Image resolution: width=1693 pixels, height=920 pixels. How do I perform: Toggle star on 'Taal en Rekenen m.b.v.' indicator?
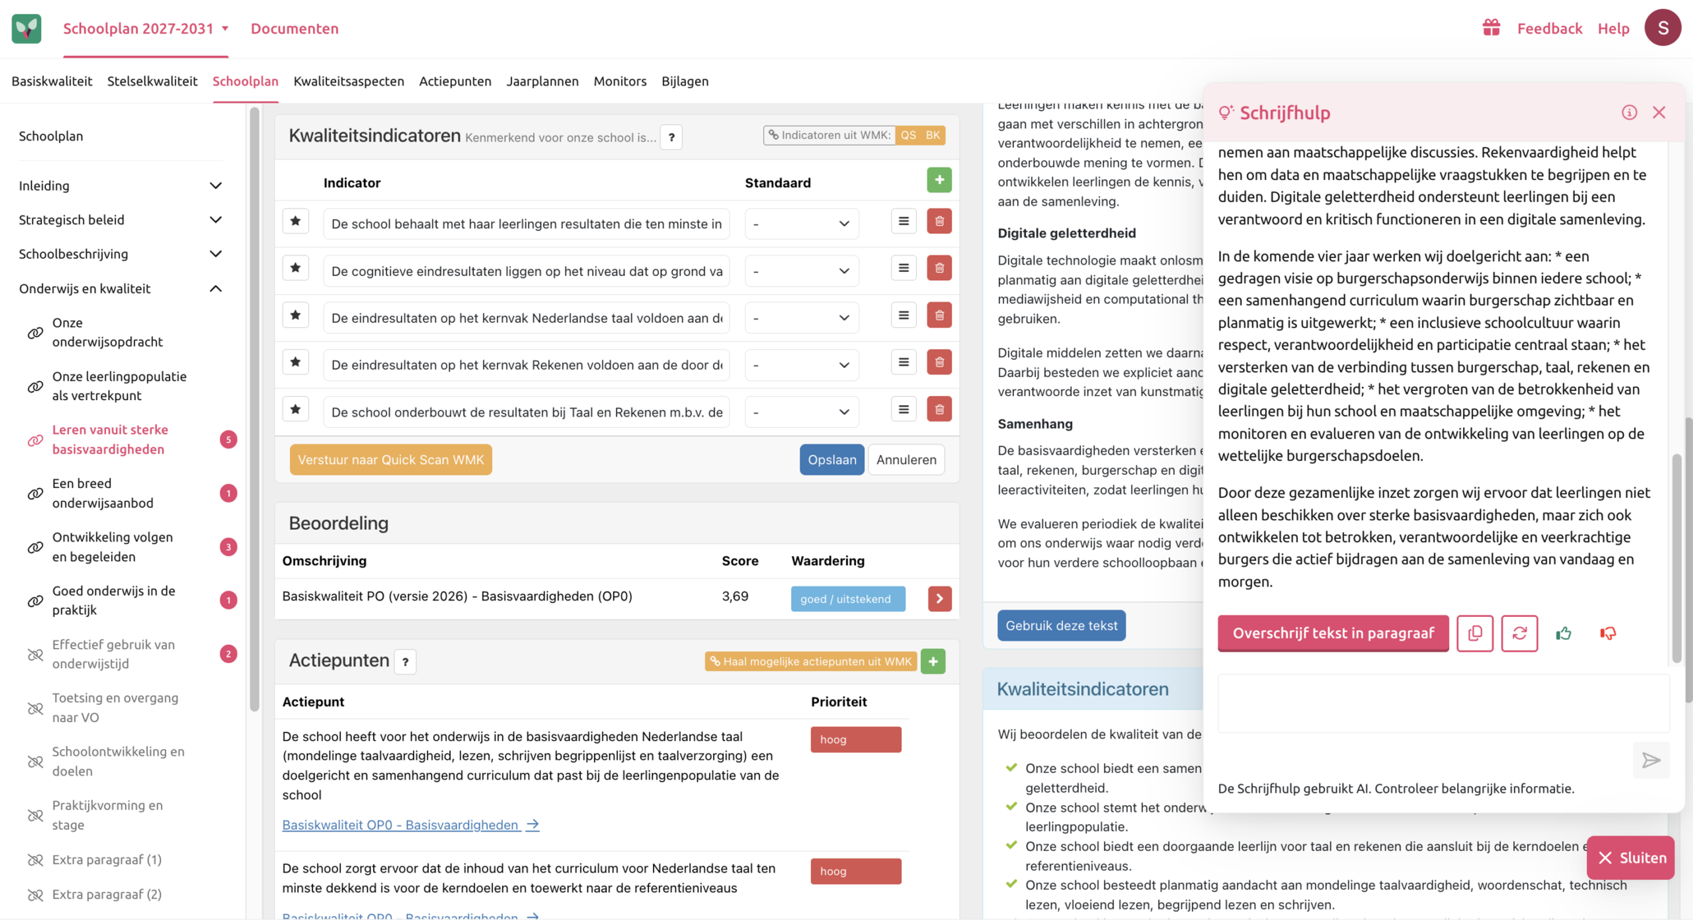pyautogui.click(x=296, y=409)
